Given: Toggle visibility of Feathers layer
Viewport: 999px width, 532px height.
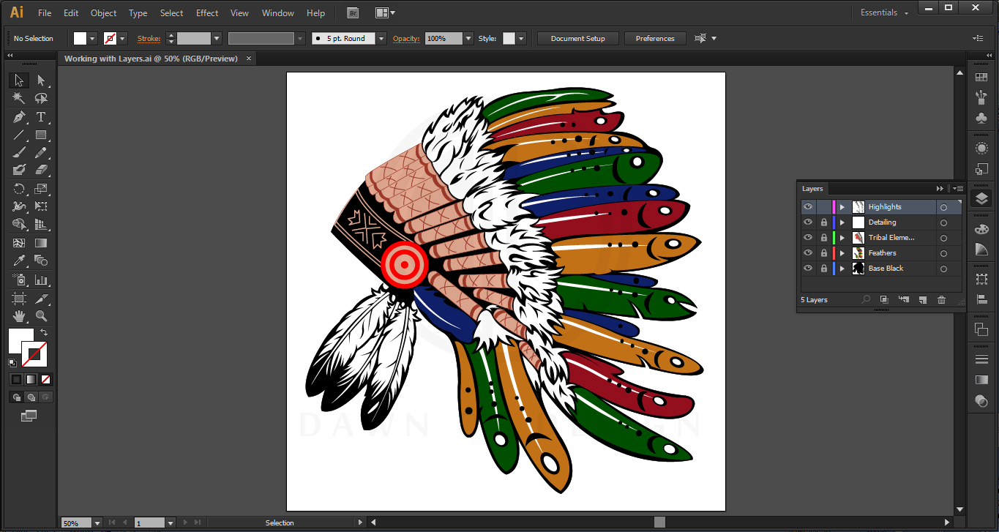Looking at the screenshot, I should click(x=808, y=253).
